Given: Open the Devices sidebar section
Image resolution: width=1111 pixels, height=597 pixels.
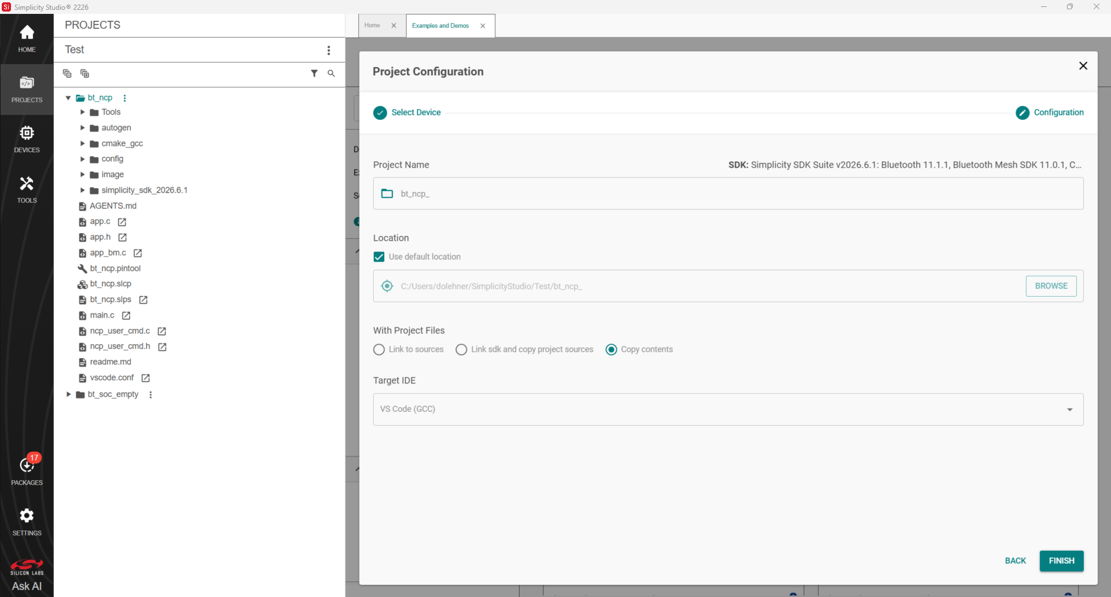Looking at the screenshot, I should (27, 139).
